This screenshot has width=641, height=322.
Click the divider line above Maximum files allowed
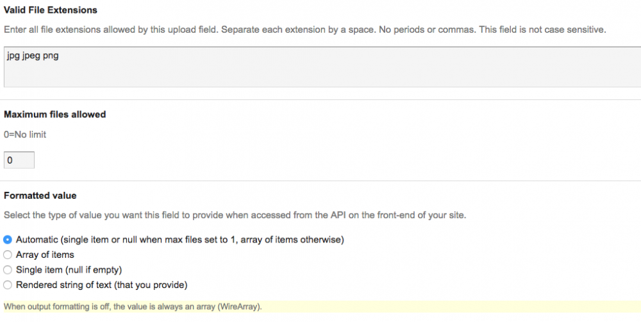pyautogui.click(x=320, y=99)
